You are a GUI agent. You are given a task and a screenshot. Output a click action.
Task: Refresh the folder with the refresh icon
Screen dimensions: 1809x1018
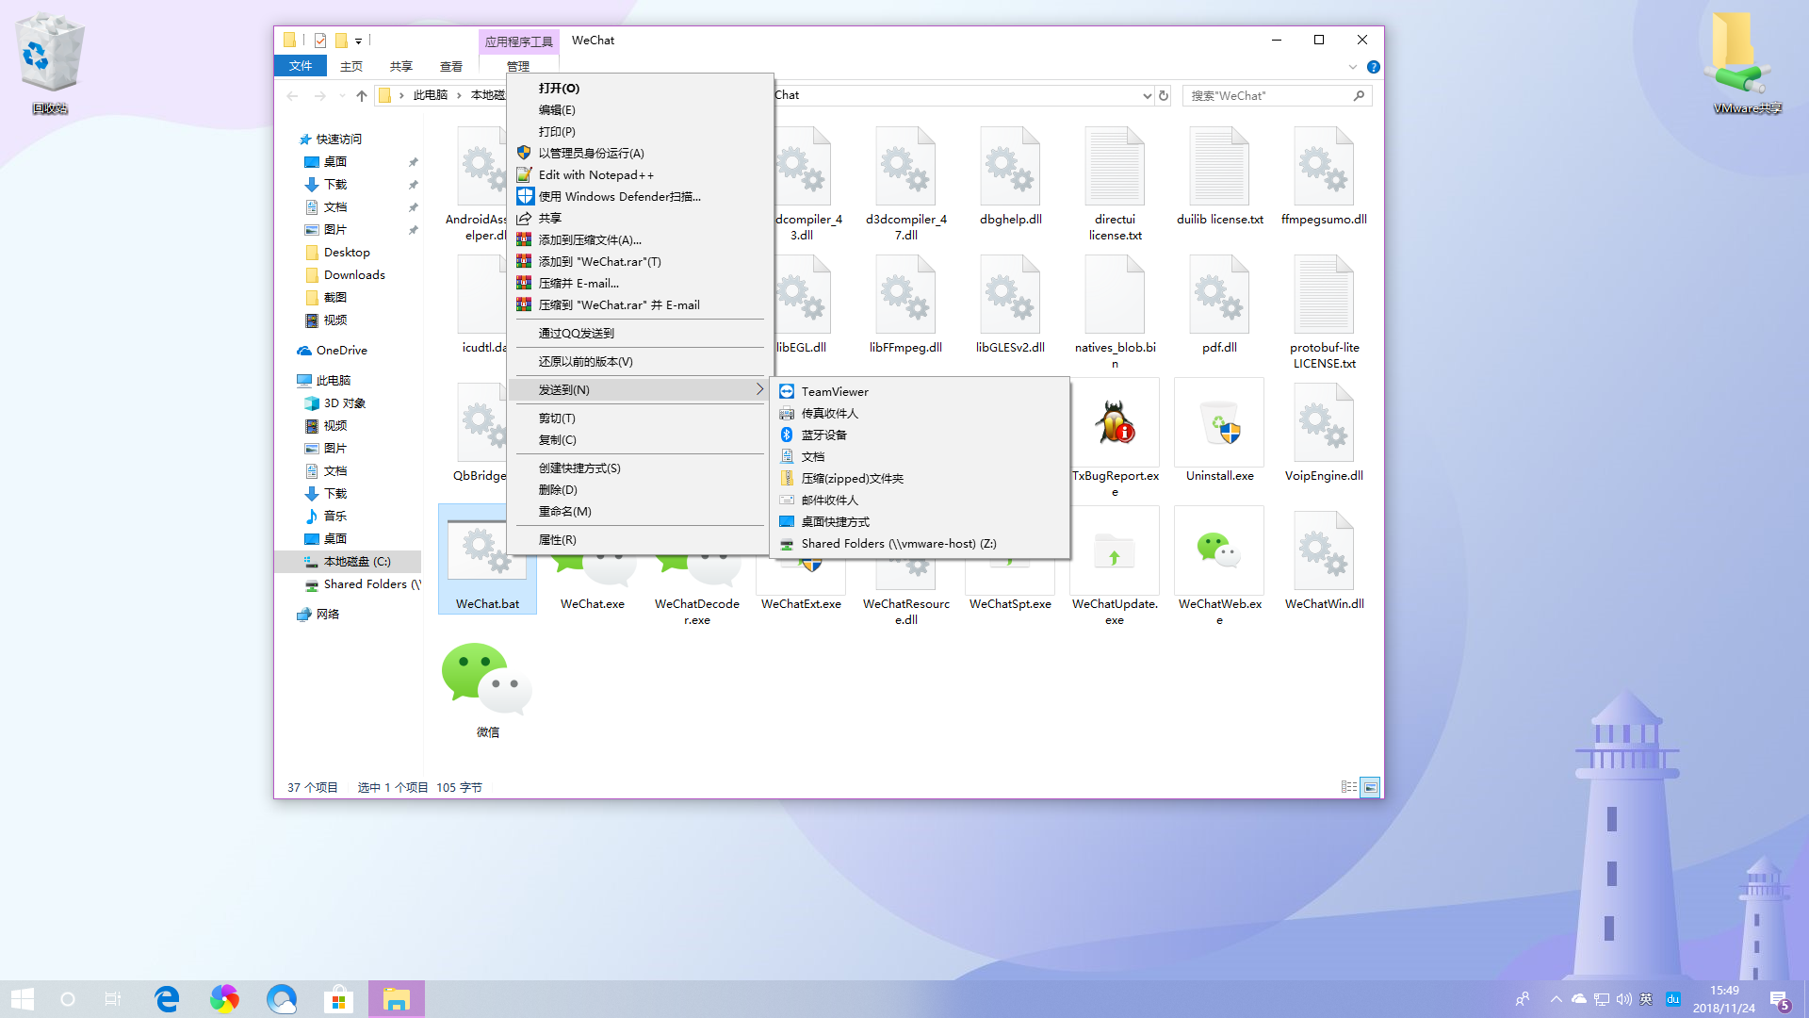click(x=1164, y=94)
